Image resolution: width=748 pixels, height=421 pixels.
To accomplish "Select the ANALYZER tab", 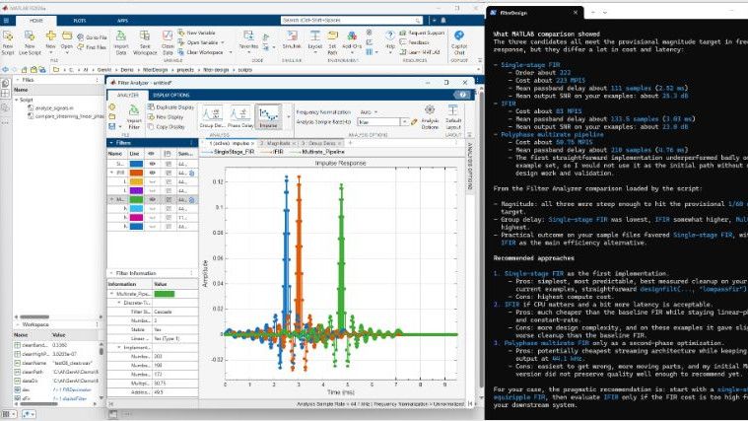I will pyautogui.click(x=128, y=95).
